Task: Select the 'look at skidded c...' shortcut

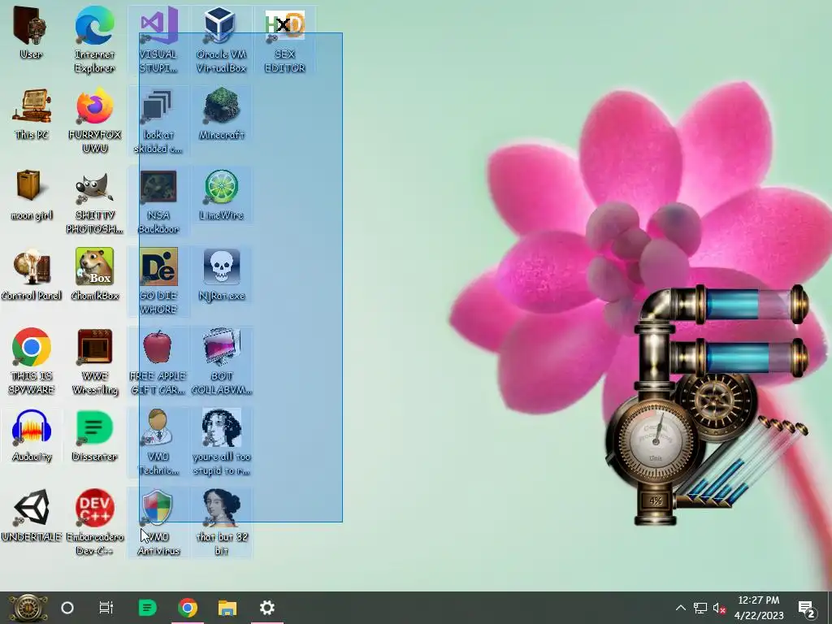Action: pyautogui.click(x=158, y=120)
